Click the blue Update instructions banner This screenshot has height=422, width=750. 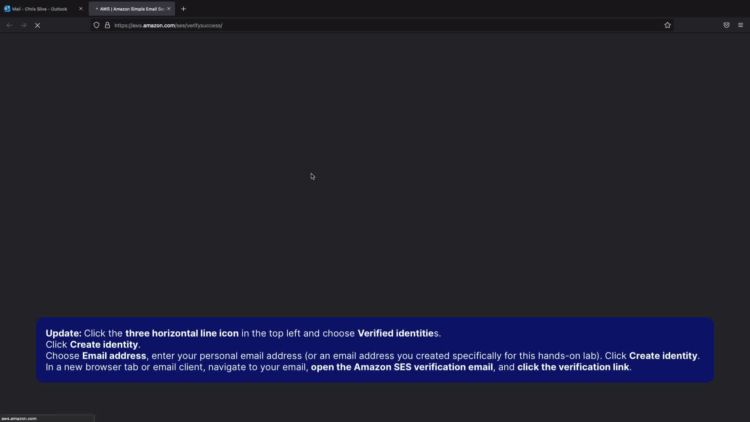(375, 350)
